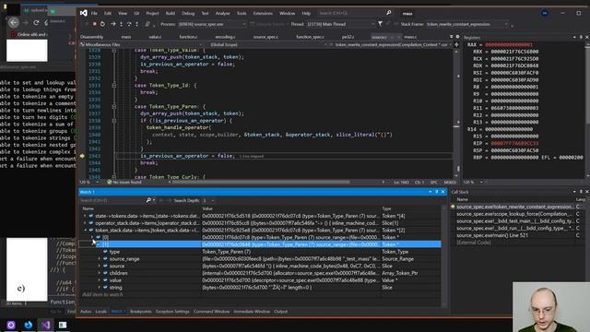Click the Stop Debugging red square icon
The image size is (590, 332).
pos(94,24)
